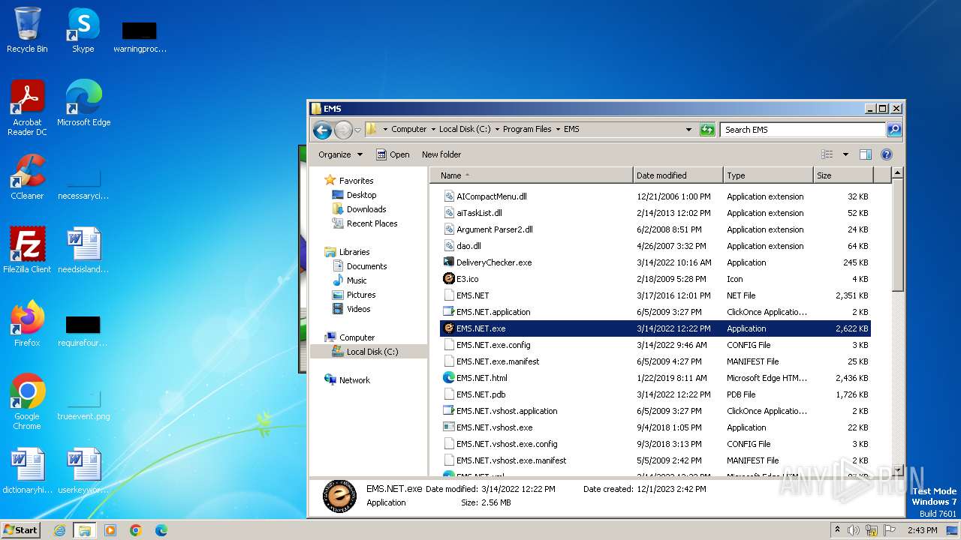The height and width of the screenshot is (540, 961).
Task: Go back in Explorer navigation
Action: (323, 130)
